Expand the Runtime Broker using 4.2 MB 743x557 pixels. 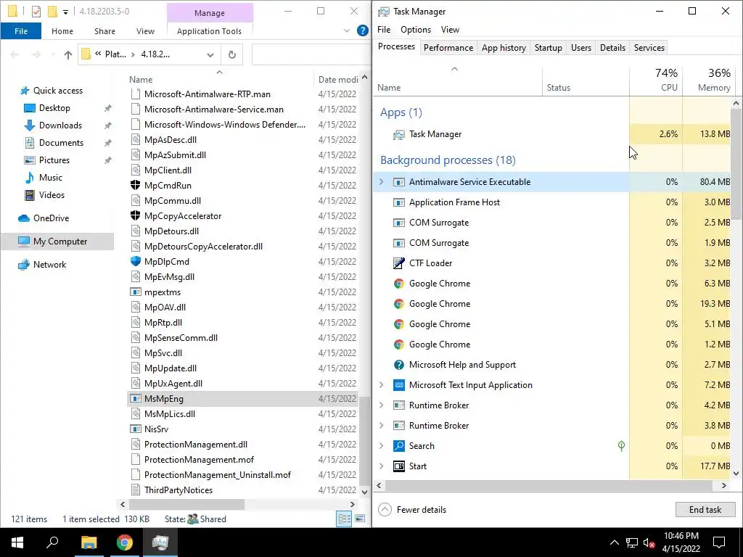[382, 405]
